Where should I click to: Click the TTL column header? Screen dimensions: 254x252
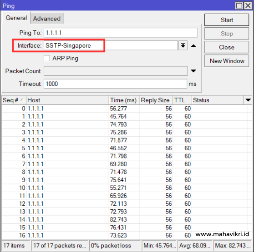point(182,100)
